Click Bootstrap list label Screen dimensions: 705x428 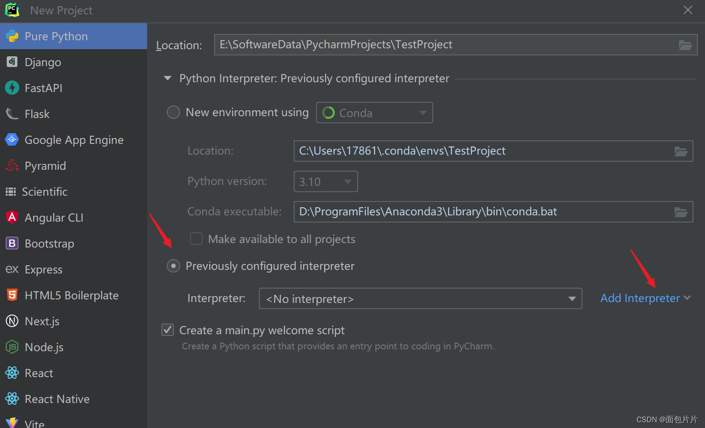click(50, 243)
